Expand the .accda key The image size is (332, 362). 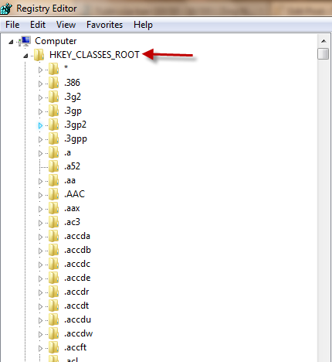pyautogui.click(x=40, y=237)
